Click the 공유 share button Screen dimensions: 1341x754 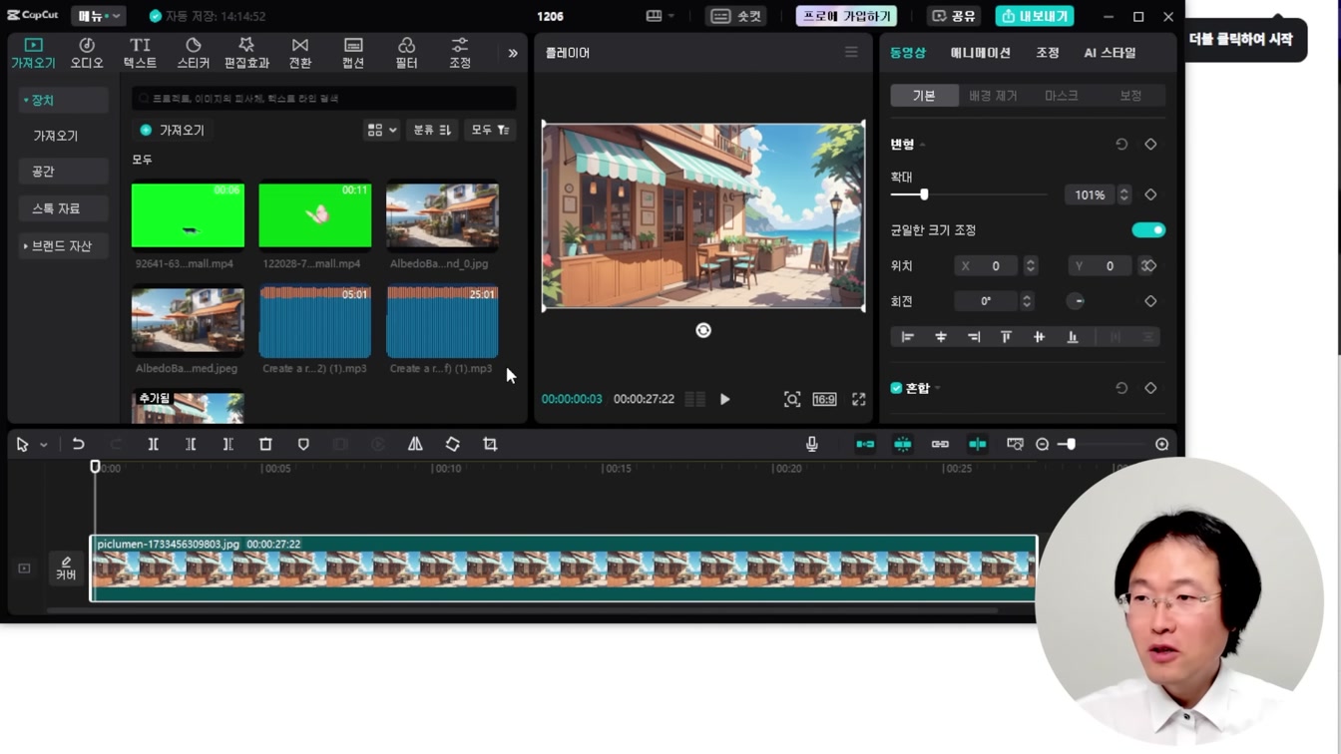954,16
